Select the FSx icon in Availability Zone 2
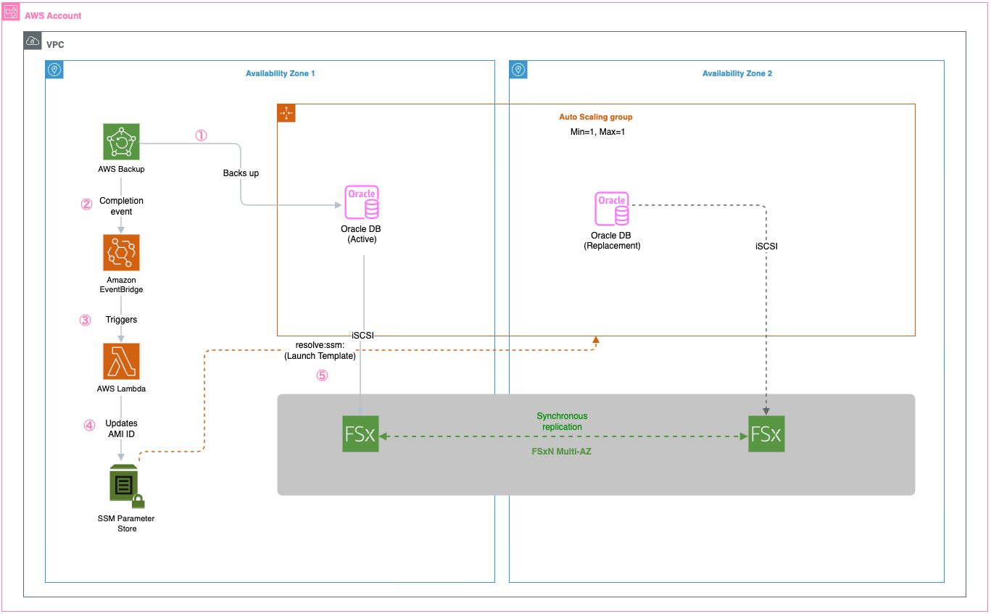 (766, 433)
